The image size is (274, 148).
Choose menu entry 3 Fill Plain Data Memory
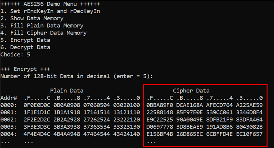coord(42,26)
